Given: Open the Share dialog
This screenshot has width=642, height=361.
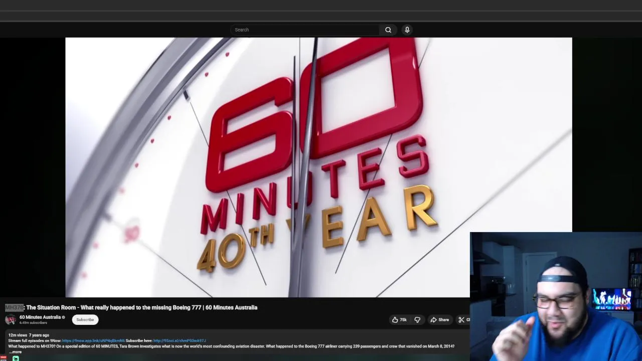Looking at the screenshot, I should (439, 320).
